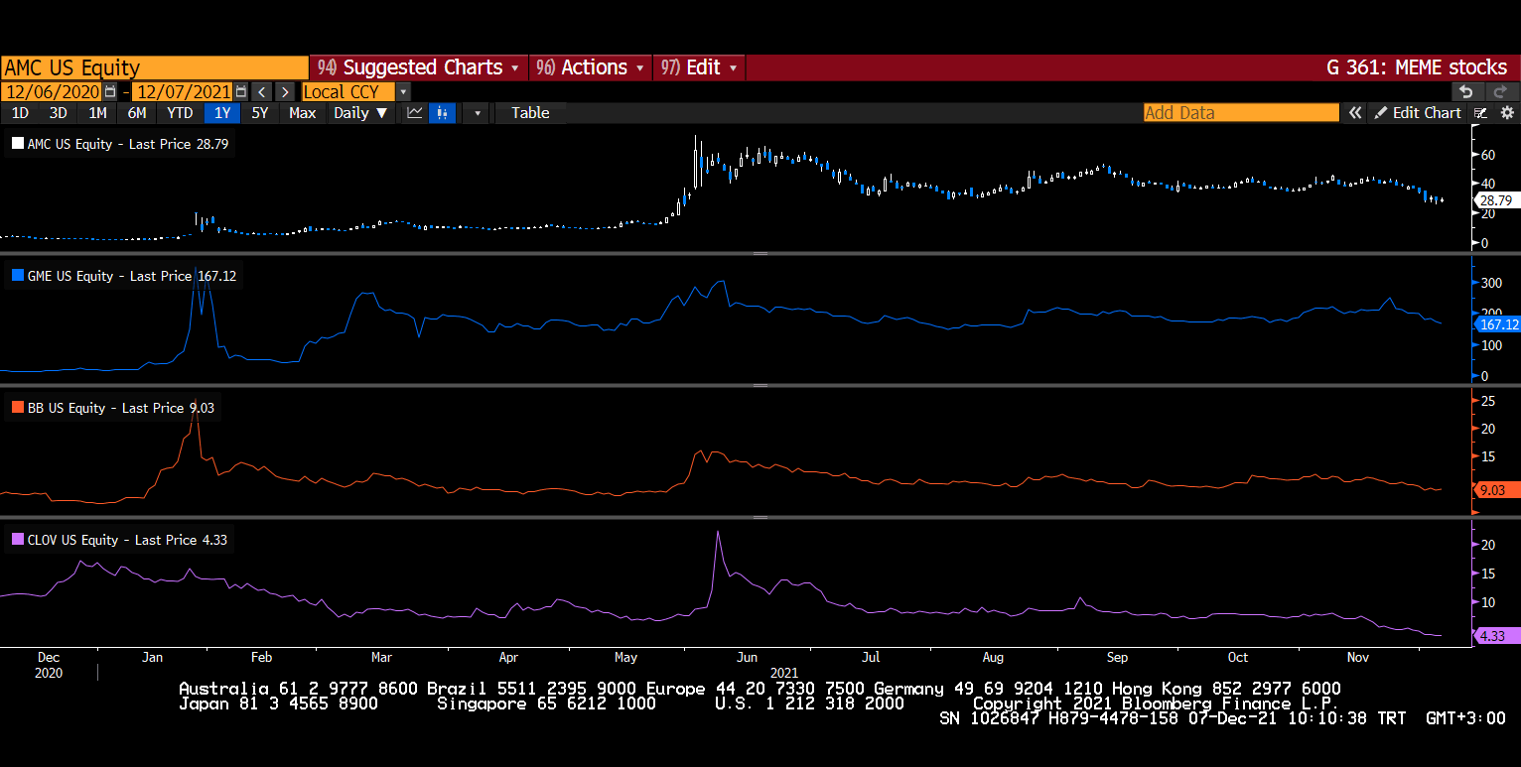Screen dimensions: 1521x767
Task: Open the Edit menu
Action: pyautogui.click(x=699, y=67)
